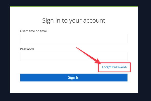Image resolution: width=151 pixels, height=101 pixels.
Task: Click the red arrow annotation's arrowhead
Action: 97,61
